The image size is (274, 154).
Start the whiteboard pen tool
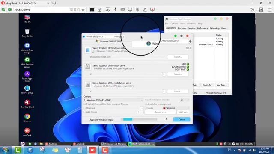[145, 9]
